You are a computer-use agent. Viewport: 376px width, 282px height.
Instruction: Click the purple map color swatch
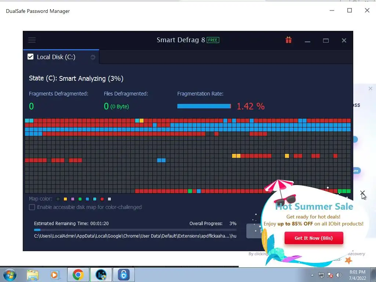73,199
